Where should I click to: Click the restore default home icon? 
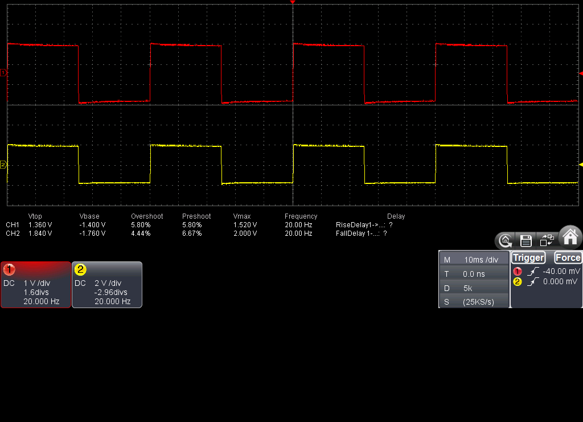[505, 240]
